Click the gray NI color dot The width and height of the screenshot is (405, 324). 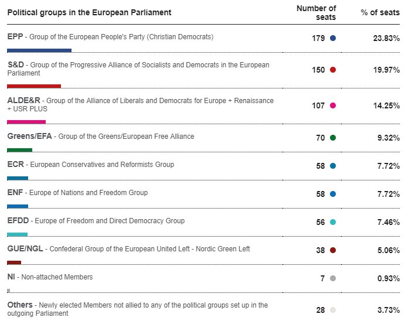333,278
